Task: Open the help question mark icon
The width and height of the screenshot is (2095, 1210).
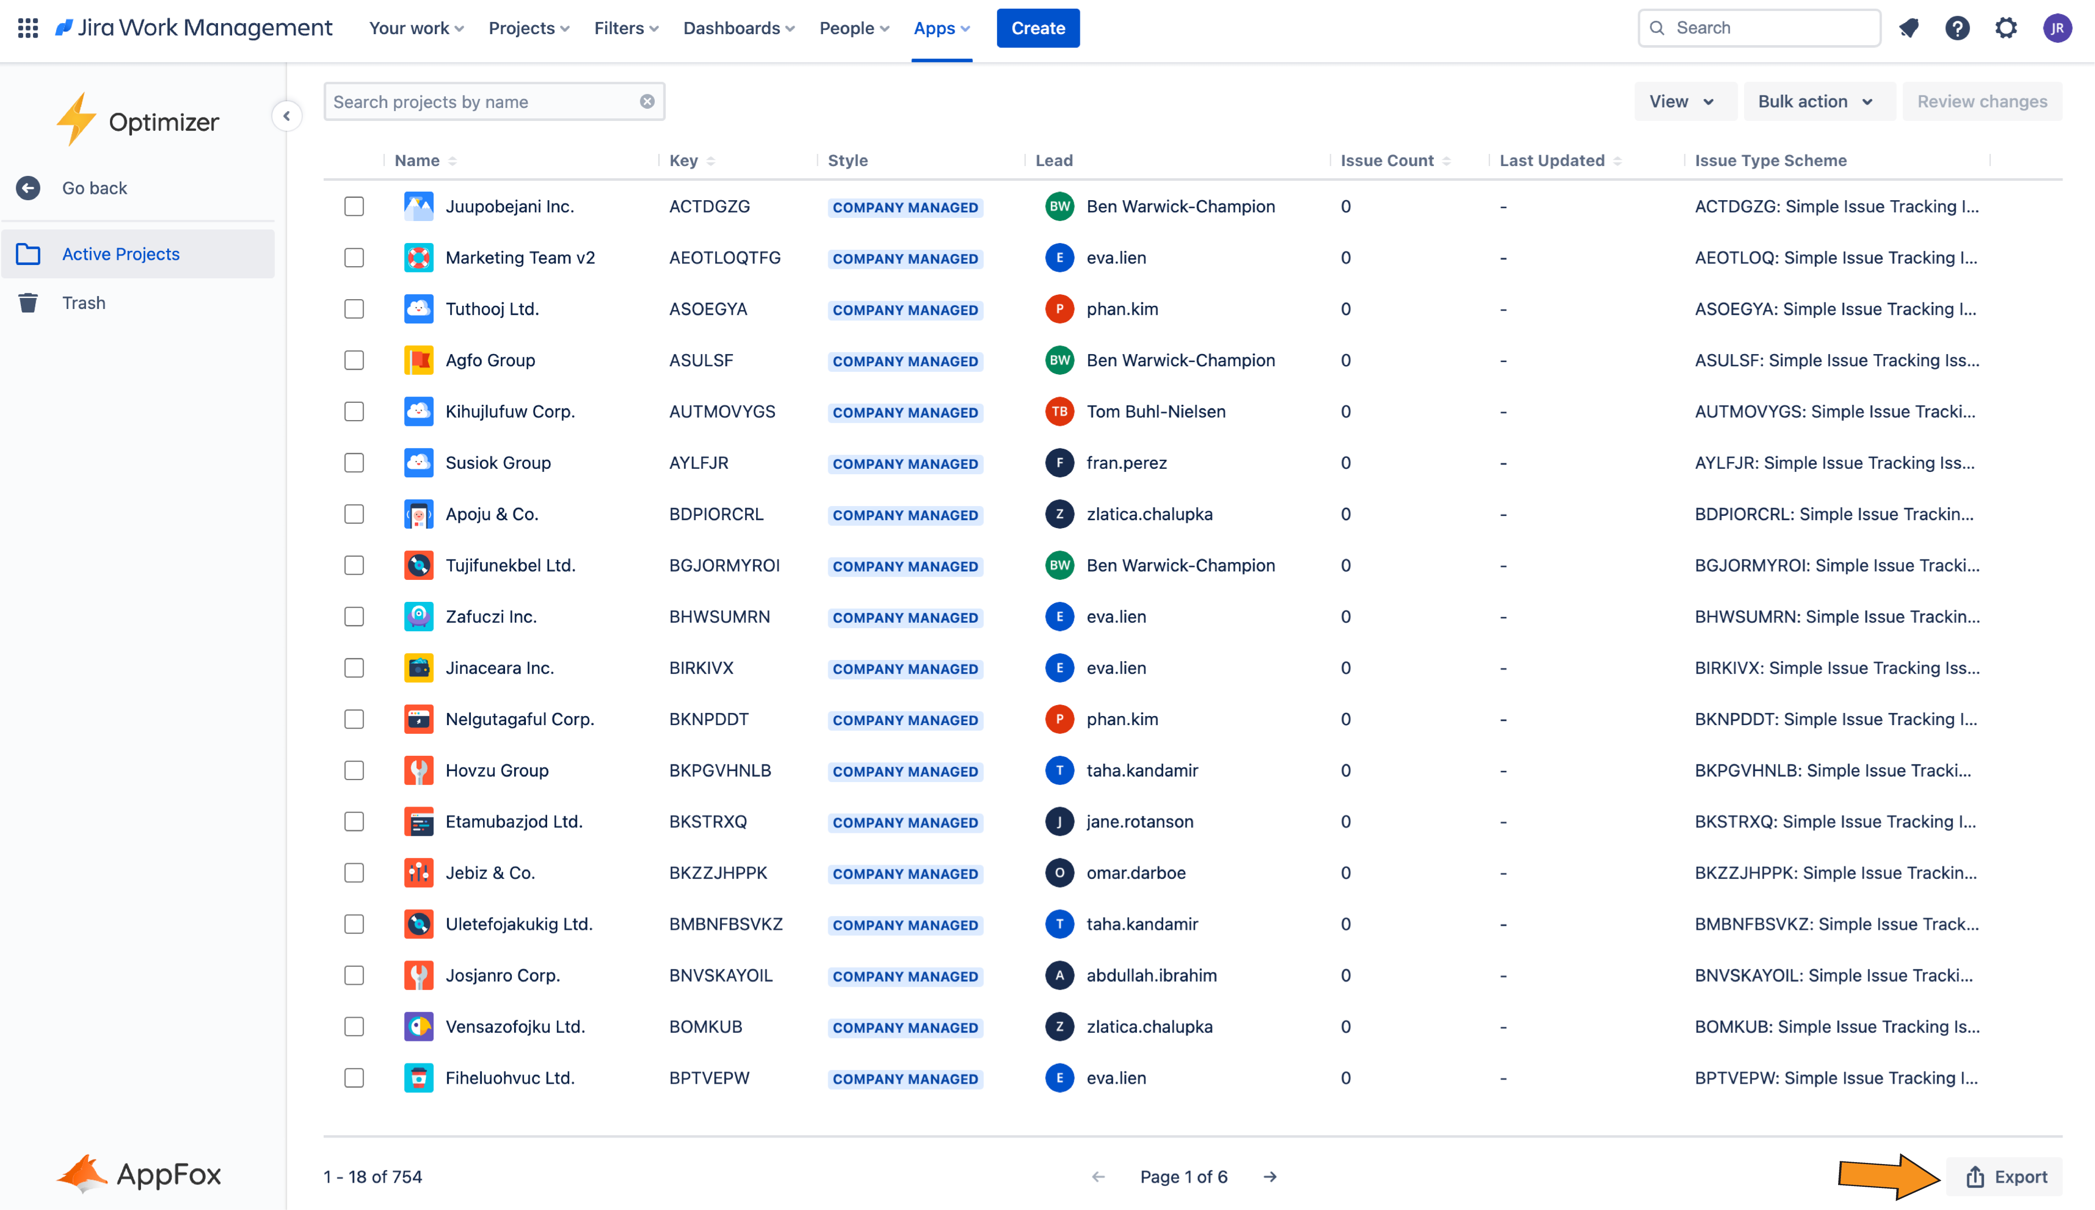Action: 1957,28
